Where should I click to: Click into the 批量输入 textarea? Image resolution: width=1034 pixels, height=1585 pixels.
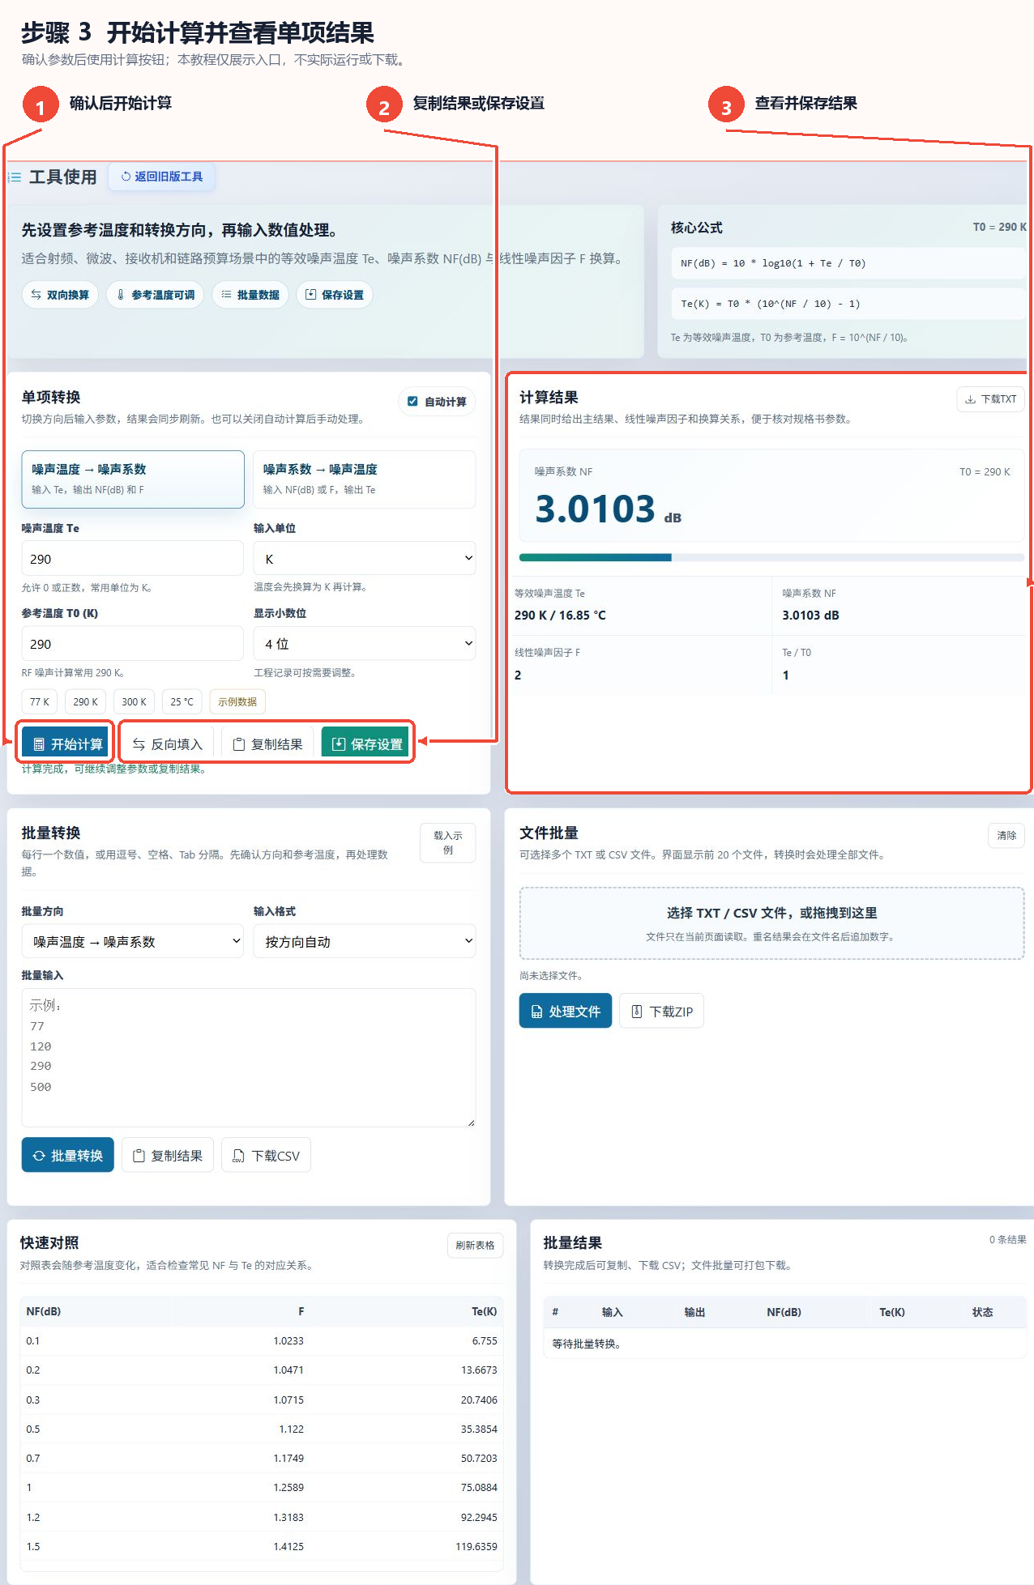249,1057
